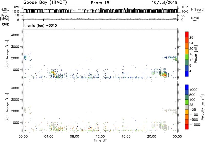Image resolution: width=205 pixels, height=142 pixels.
Task: Click the gray band of velocity colorbar
Action: tap(187, 107)
